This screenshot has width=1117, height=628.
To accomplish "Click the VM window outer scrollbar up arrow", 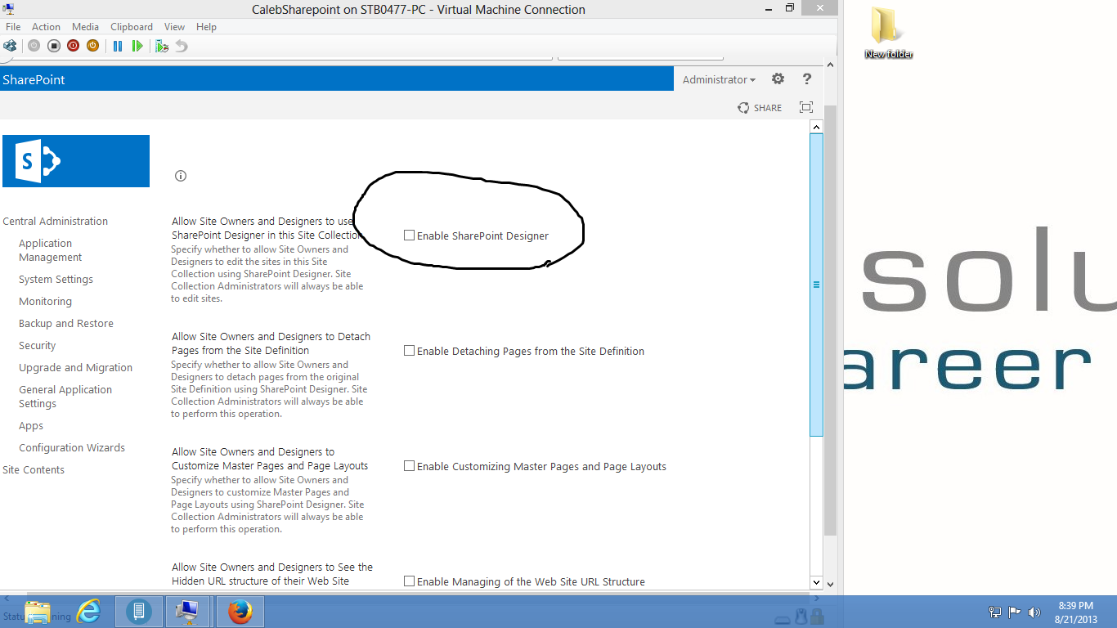I will point(831,65).
